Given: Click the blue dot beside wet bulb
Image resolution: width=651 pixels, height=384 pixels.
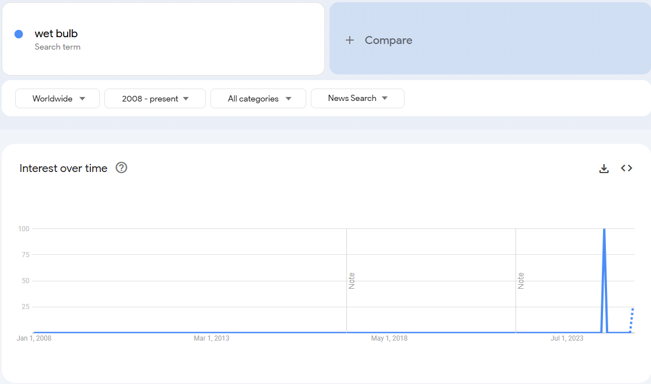Looking at the screenshot, I should (x=19, y=34).
